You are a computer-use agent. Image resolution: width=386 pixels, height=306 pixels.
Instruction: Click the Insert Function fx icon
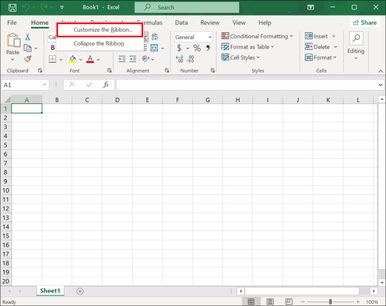coord(106,85)
